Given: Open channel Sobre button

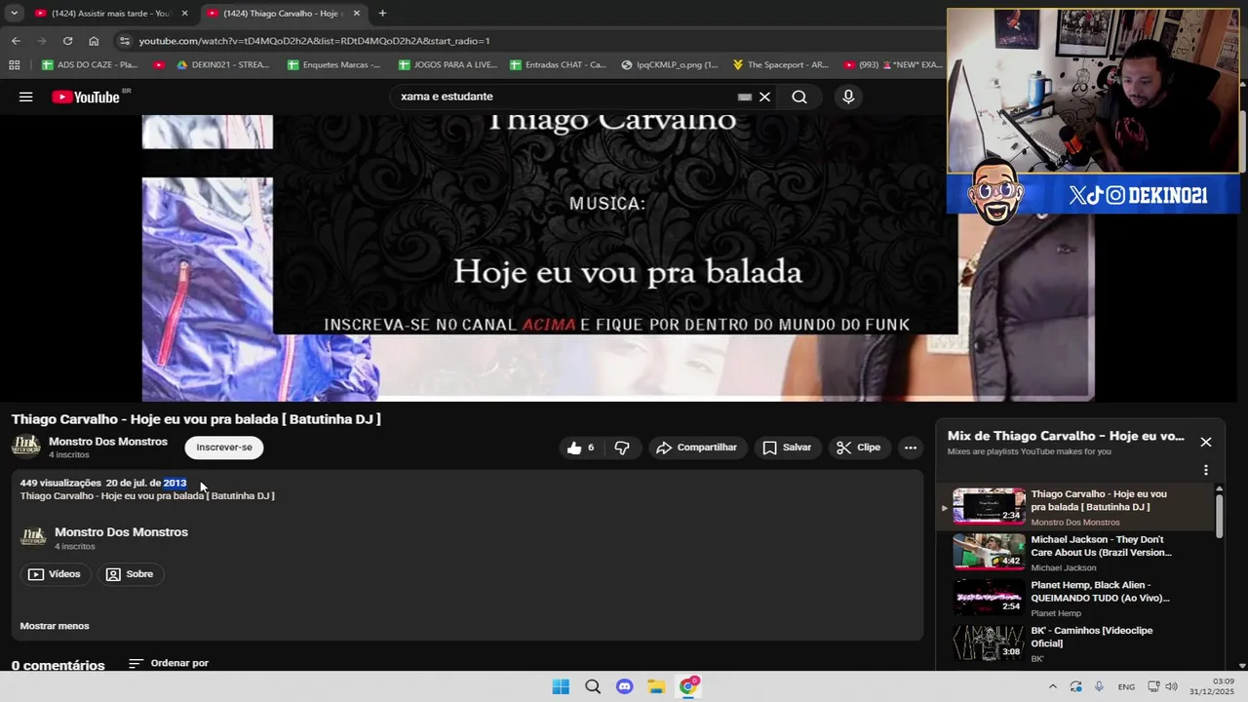Looking at the screenshot, I should coord(130,574).
